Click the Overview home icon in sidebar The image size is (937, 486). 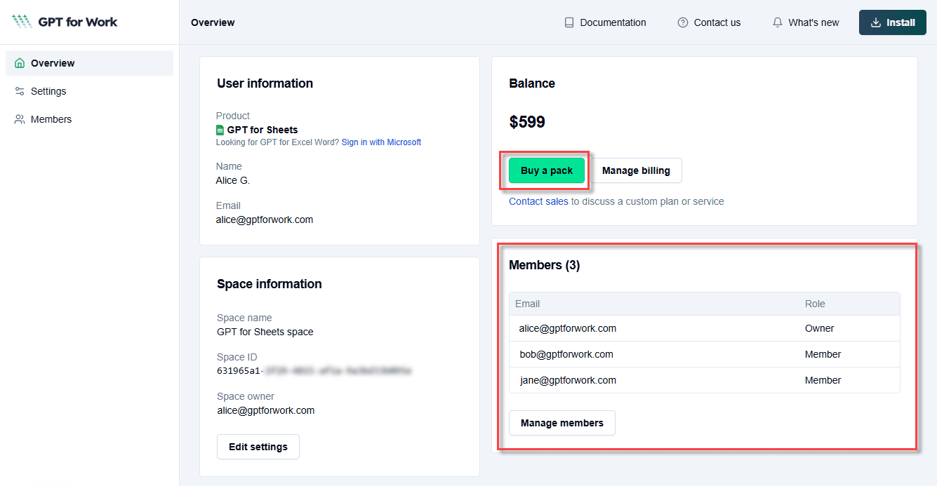(x=20, y=63)
